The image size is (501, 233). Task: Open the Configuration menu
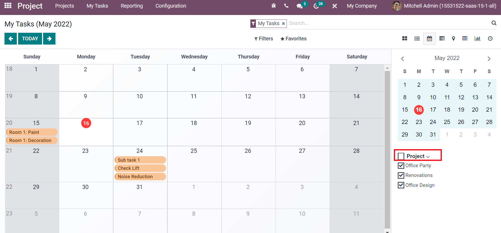click(171, 6)
